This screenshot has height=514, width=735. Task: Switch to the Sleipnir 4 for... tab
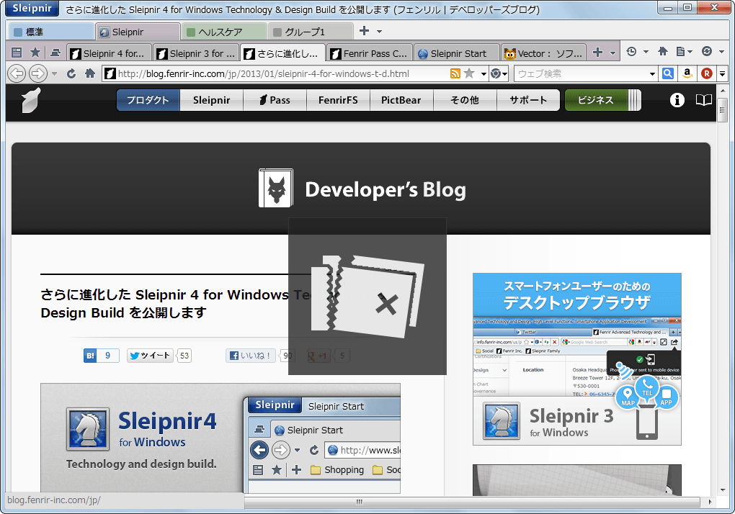tap(110, 53)
